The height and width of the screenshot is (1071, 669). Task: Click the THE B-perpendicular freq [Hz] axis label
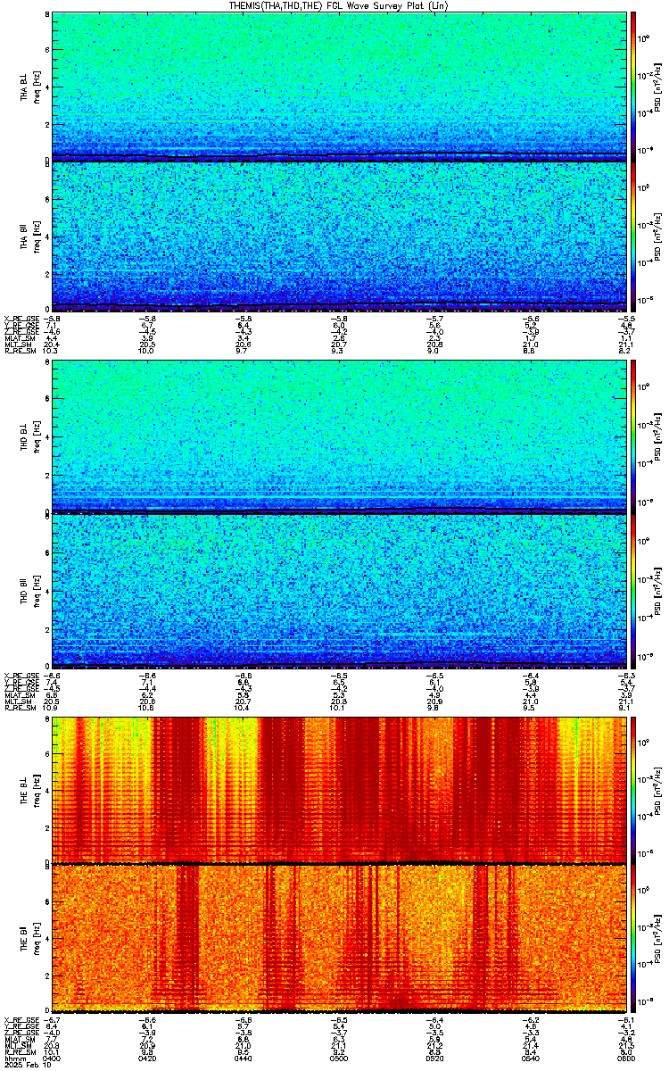click(37, 789)
